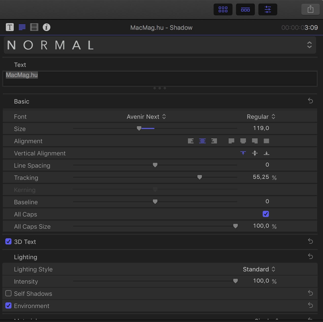Switch to the Info inspector tab

coord(47,27)
